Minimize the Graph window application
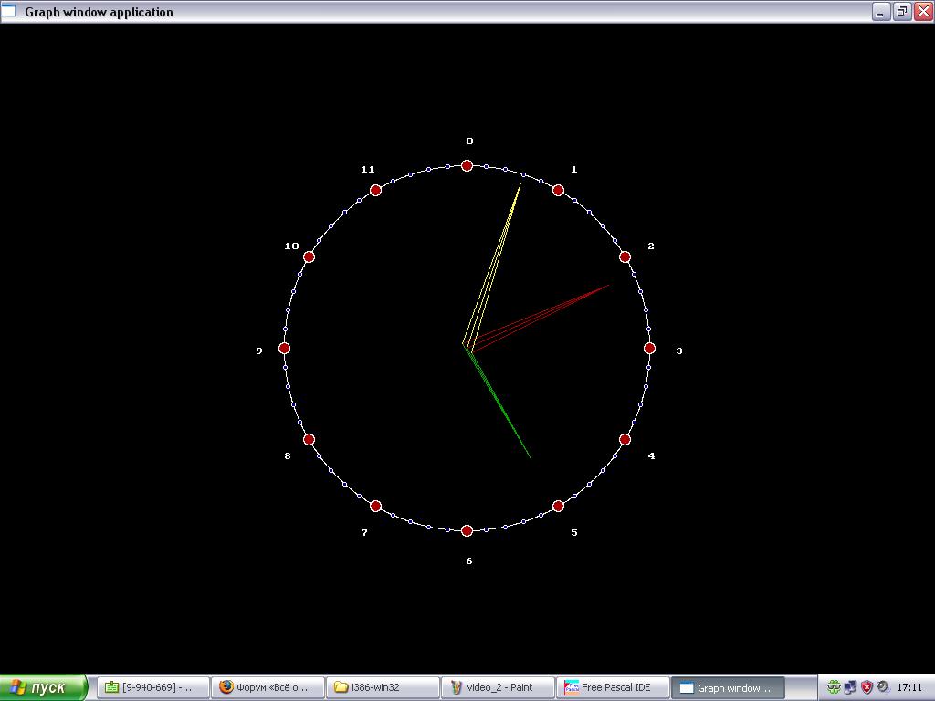Screen dimensions: 935x701 pyautogui.click(x=881, y=12)
